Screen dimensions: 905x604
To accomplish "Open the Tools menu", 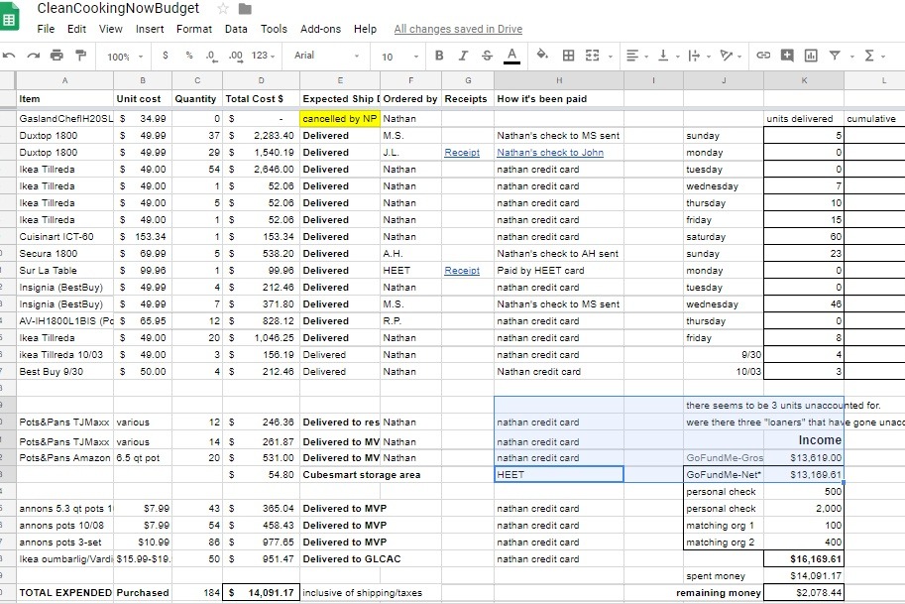I will 274,29.
